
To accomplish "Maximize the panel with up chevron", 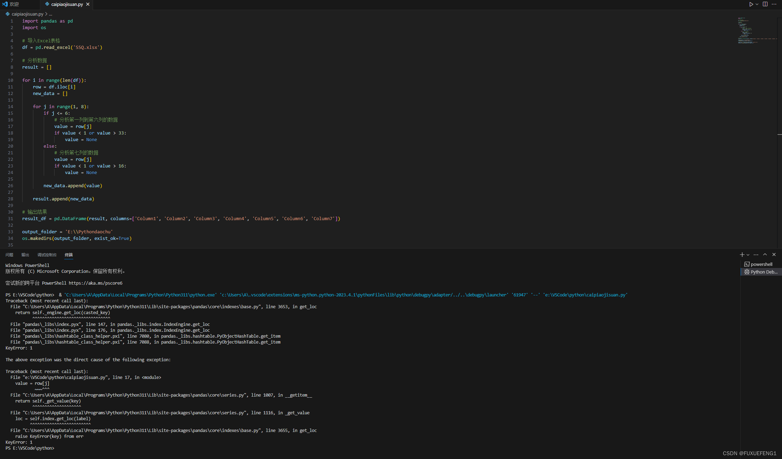I will pos(765,254).
